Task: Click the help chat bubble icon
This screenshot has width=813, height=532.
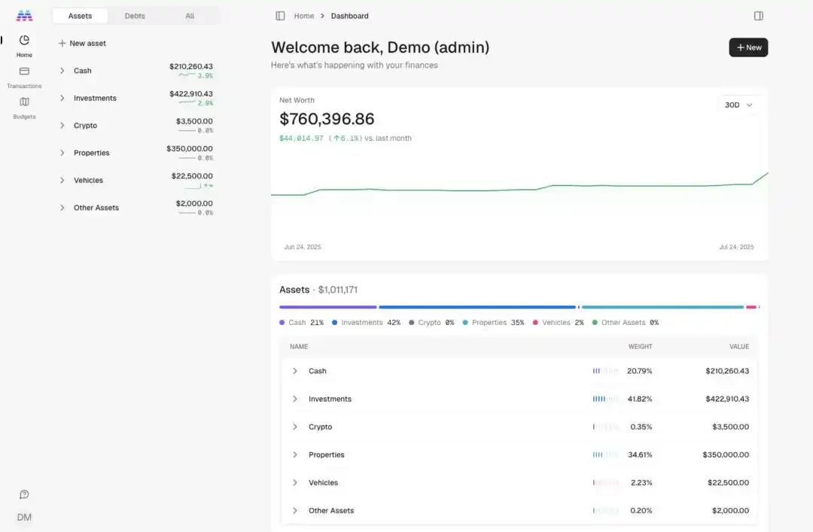Action: (24, 494)
